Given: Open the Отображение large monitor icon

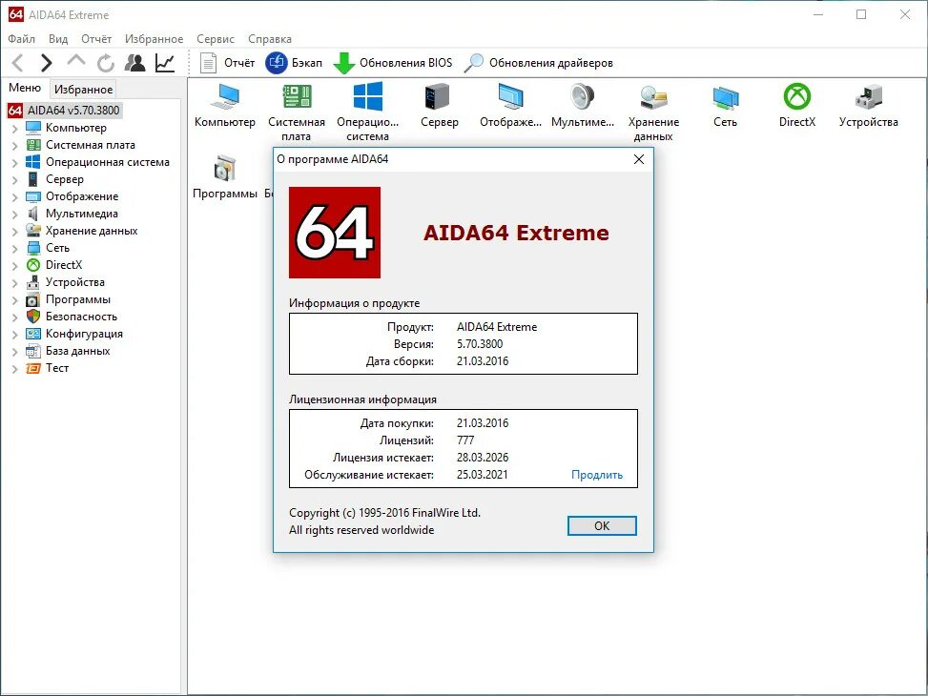Looking at the screenshot, I should (x=511, y=107).
